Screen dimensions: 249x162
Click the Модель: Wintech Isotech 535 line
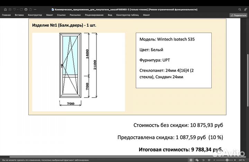(x=167, y=39)
